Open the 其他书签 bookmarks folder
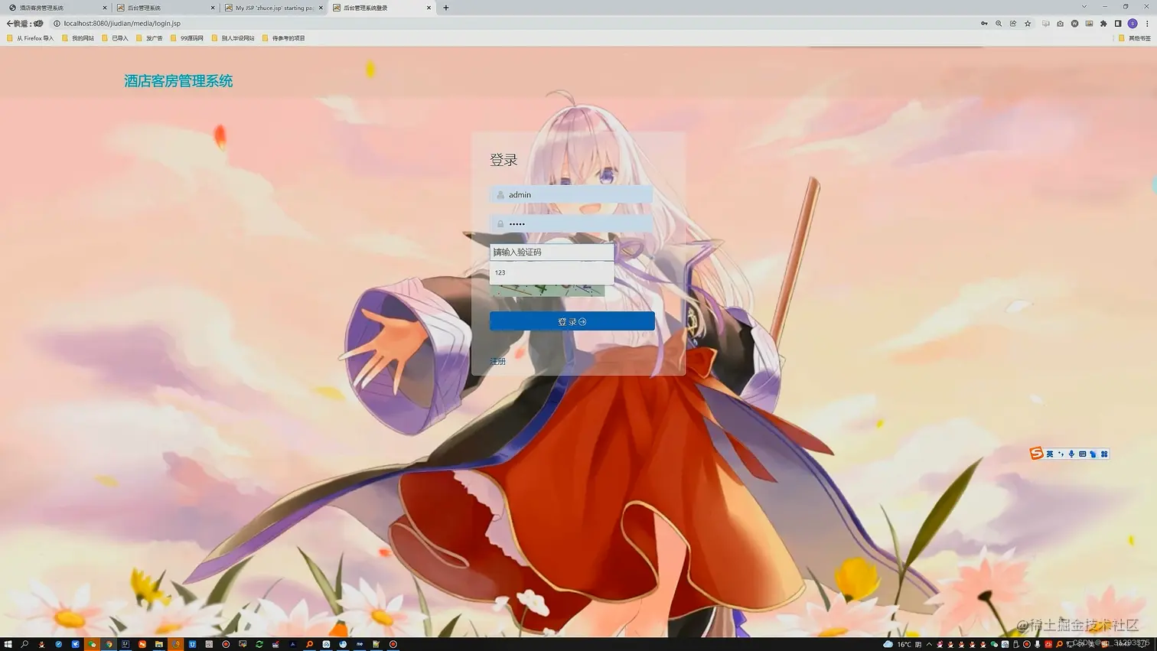The width and height of the screenshot is (1157, 651). pos(1135,38)
